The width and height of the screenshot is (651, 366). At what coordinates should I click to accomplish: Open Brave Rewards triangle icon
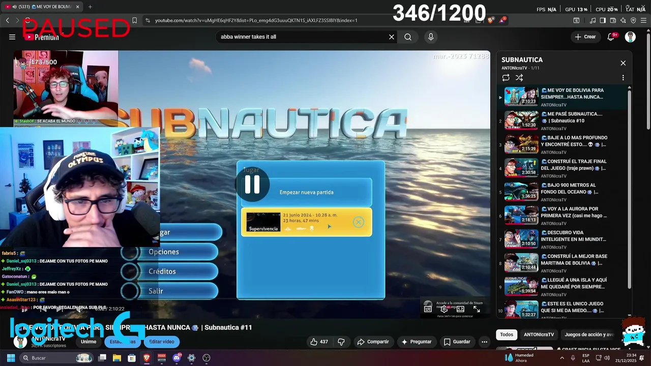(502, 20)
